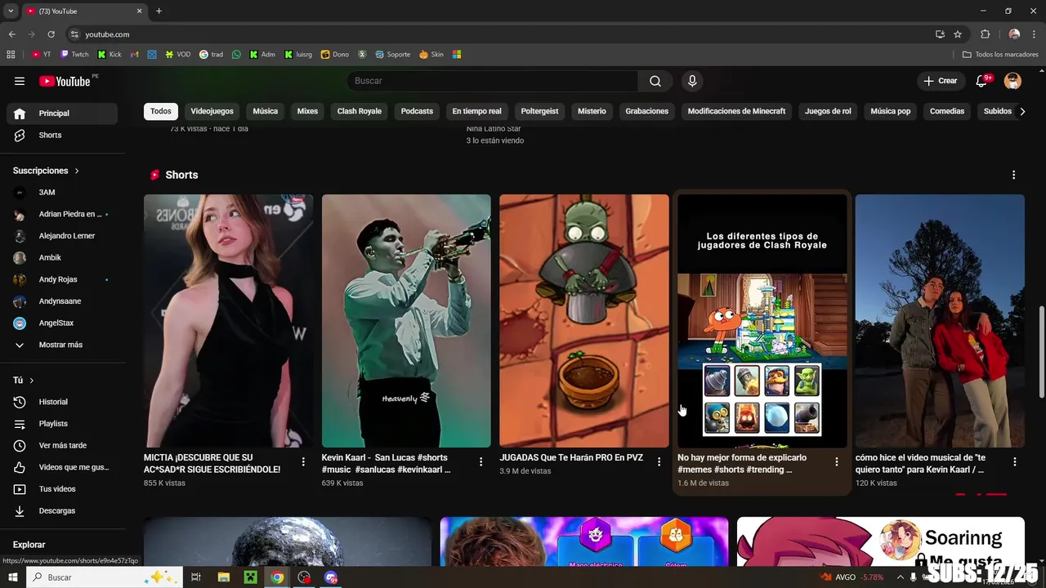Open Todos los marcadores folder
Image resolution: width=1046 pixels, height=588 pixels.
click(x=1000, y=55)
